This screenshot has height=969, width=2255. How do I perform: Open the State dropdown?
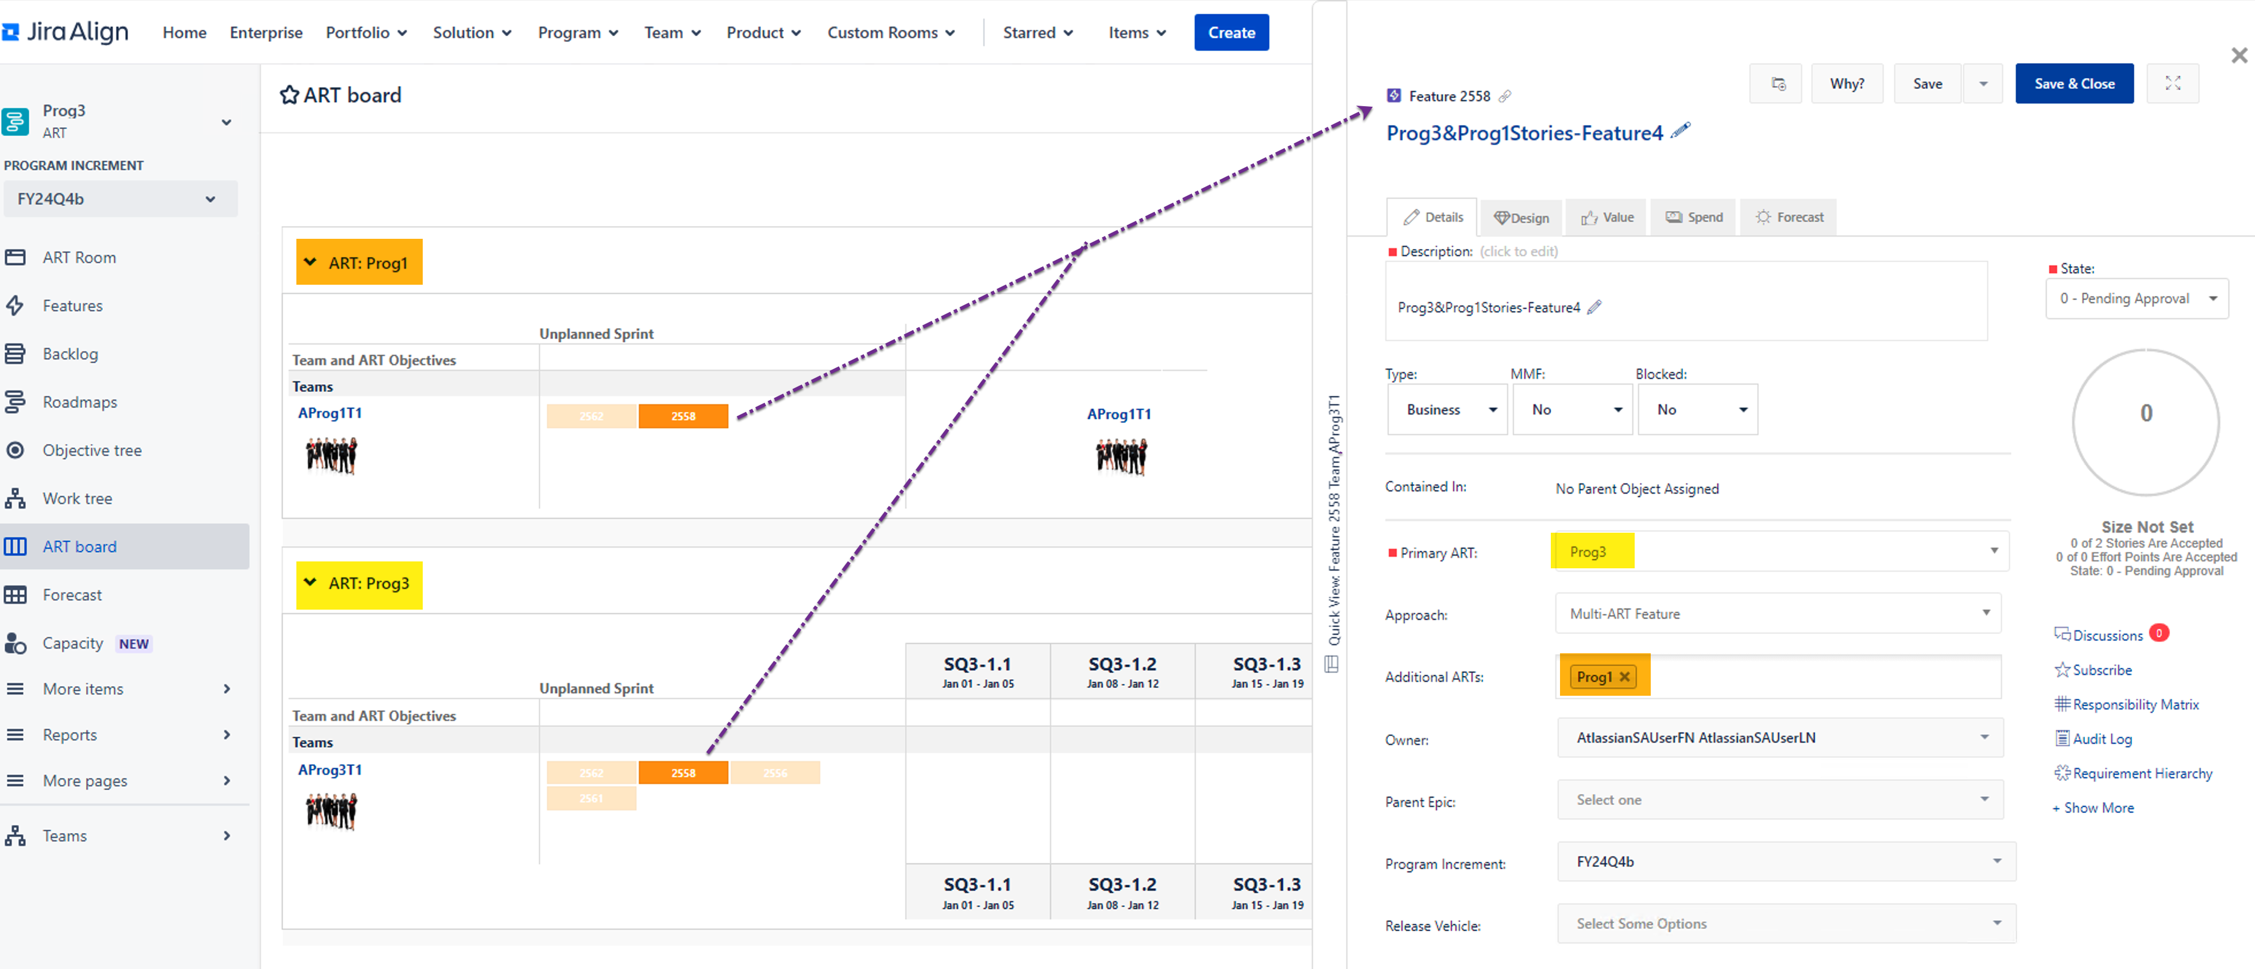(x=2137, y=299)
